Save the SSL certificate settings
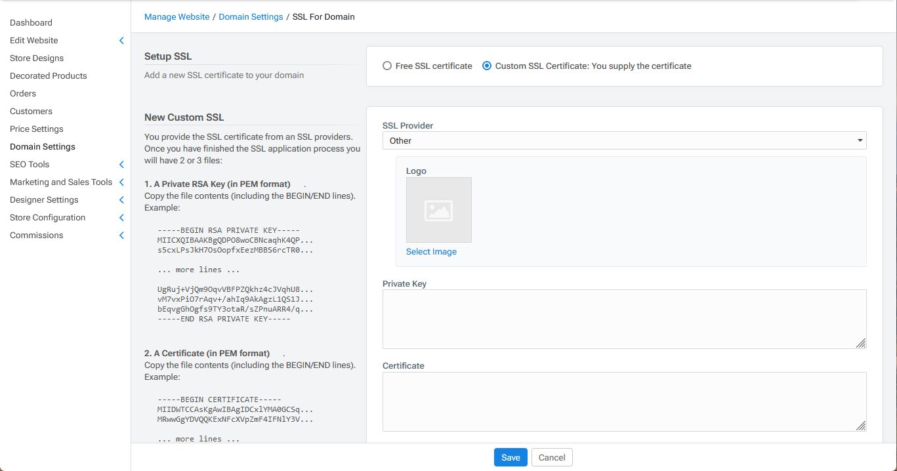 (x=511, y=457)
